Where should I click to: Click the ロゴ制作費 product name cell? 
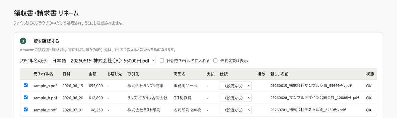pyautogui.click(x=183, y=98)
